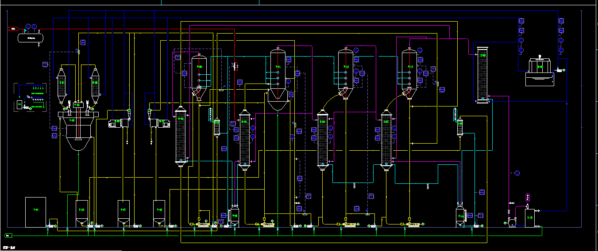Click the isolated blue circular instrument bubble
The image size is (598, 251).
click(x=517, y=173)
